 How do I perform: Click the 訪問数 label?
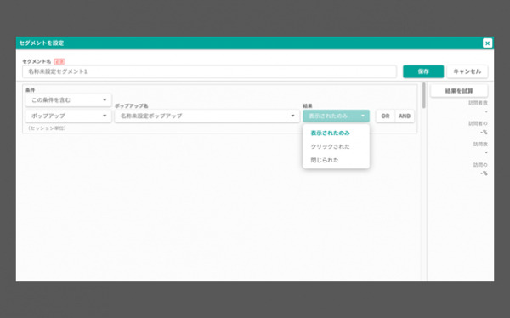[480, 145]
